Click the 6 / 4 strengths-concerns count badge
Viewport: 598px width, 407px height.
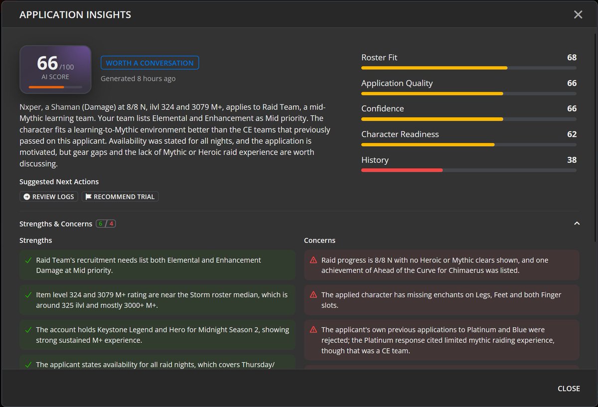click(x=106, y=224)
